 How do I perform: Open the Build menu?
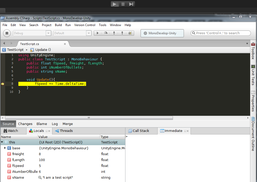click(58, 25)
